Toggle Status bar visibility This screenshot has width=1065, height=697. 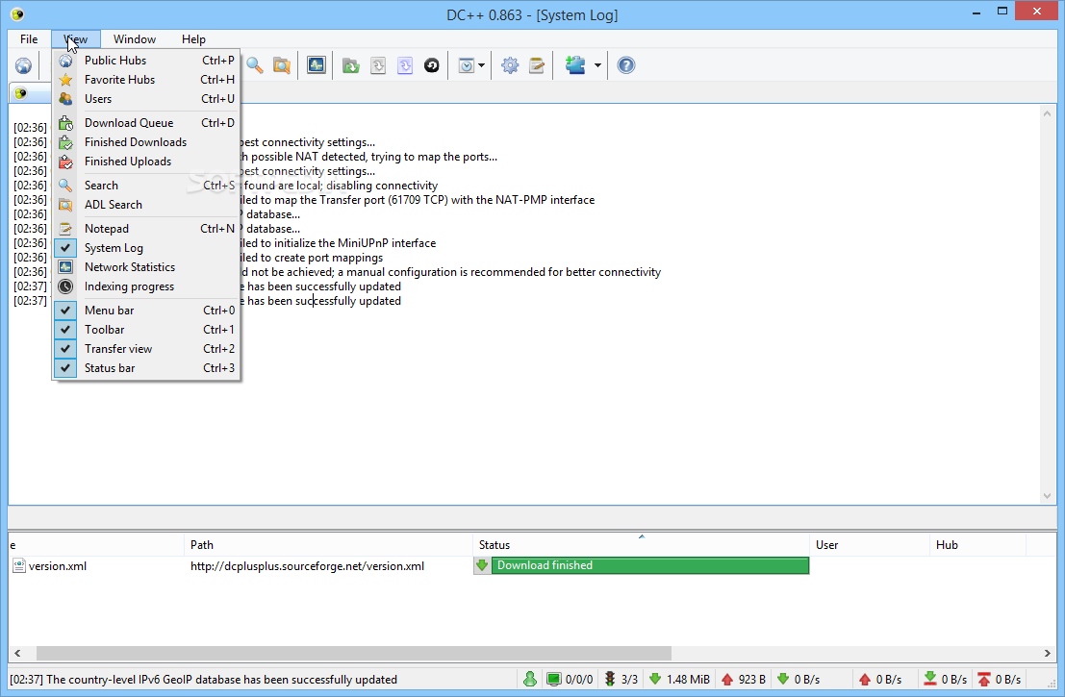point(146,368)
